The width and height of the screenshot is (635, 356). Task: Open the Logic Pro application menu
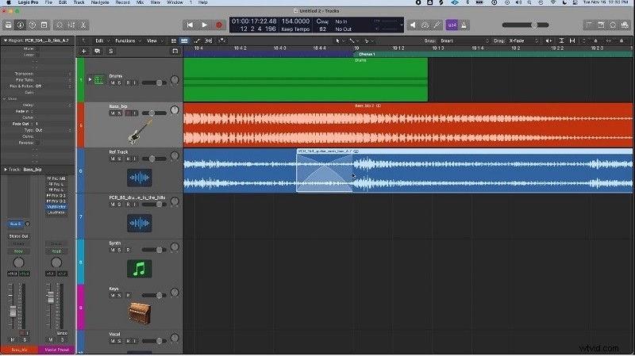coord(28,2)
